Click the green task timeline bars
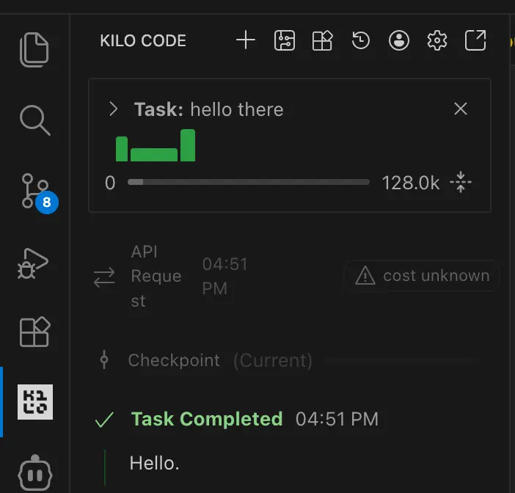 coord(156,145)
